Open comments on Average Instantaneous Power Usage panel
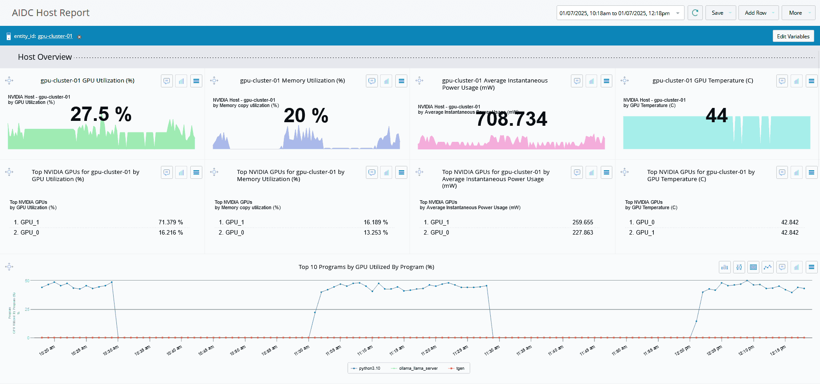The height and width of the screenshot is (384, 820). point(577,81)
